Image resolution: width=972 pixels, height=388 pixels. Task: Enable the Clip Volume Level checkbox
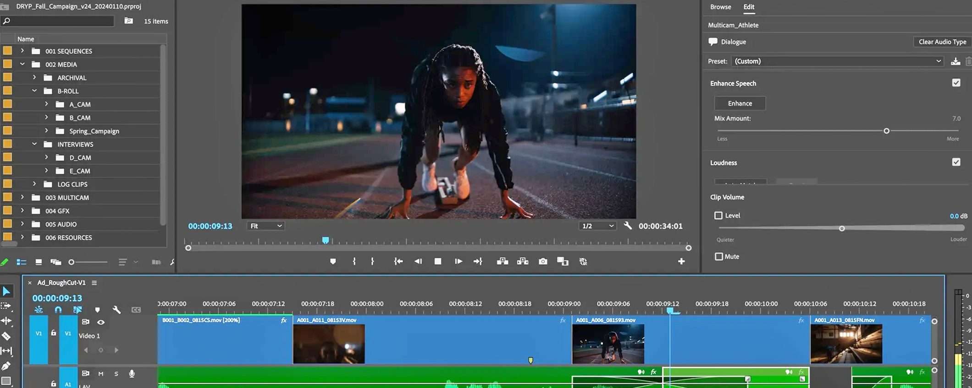pyautogui.click(x=718, y=216)
